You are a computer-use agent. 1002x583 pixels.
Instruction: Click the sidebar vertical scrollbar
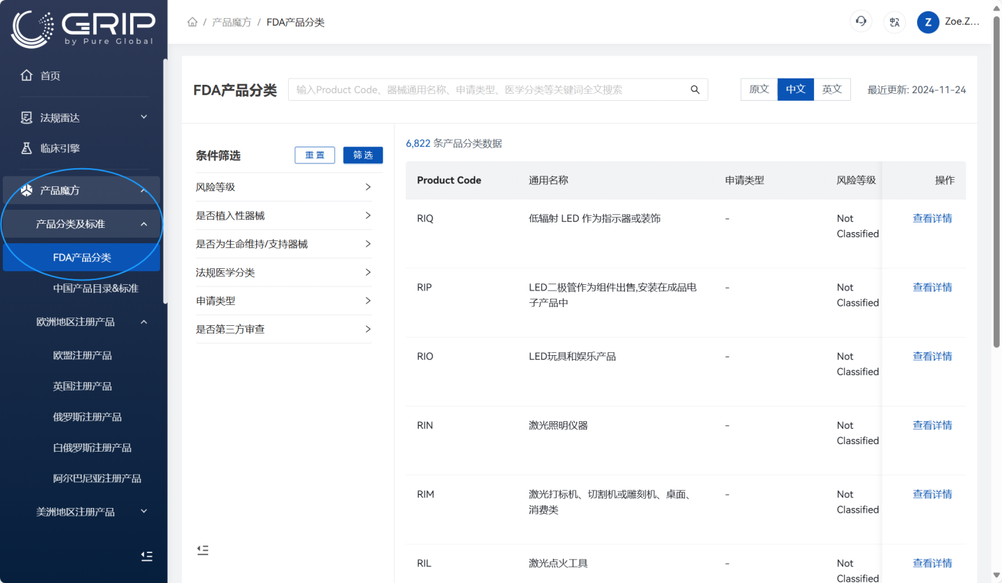coord(165,181)
